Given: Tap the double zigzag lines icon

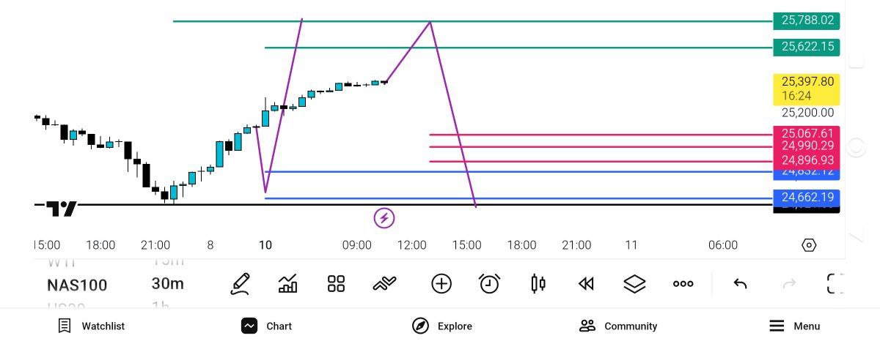Looking at the screenshot, I should coord(384,283).
